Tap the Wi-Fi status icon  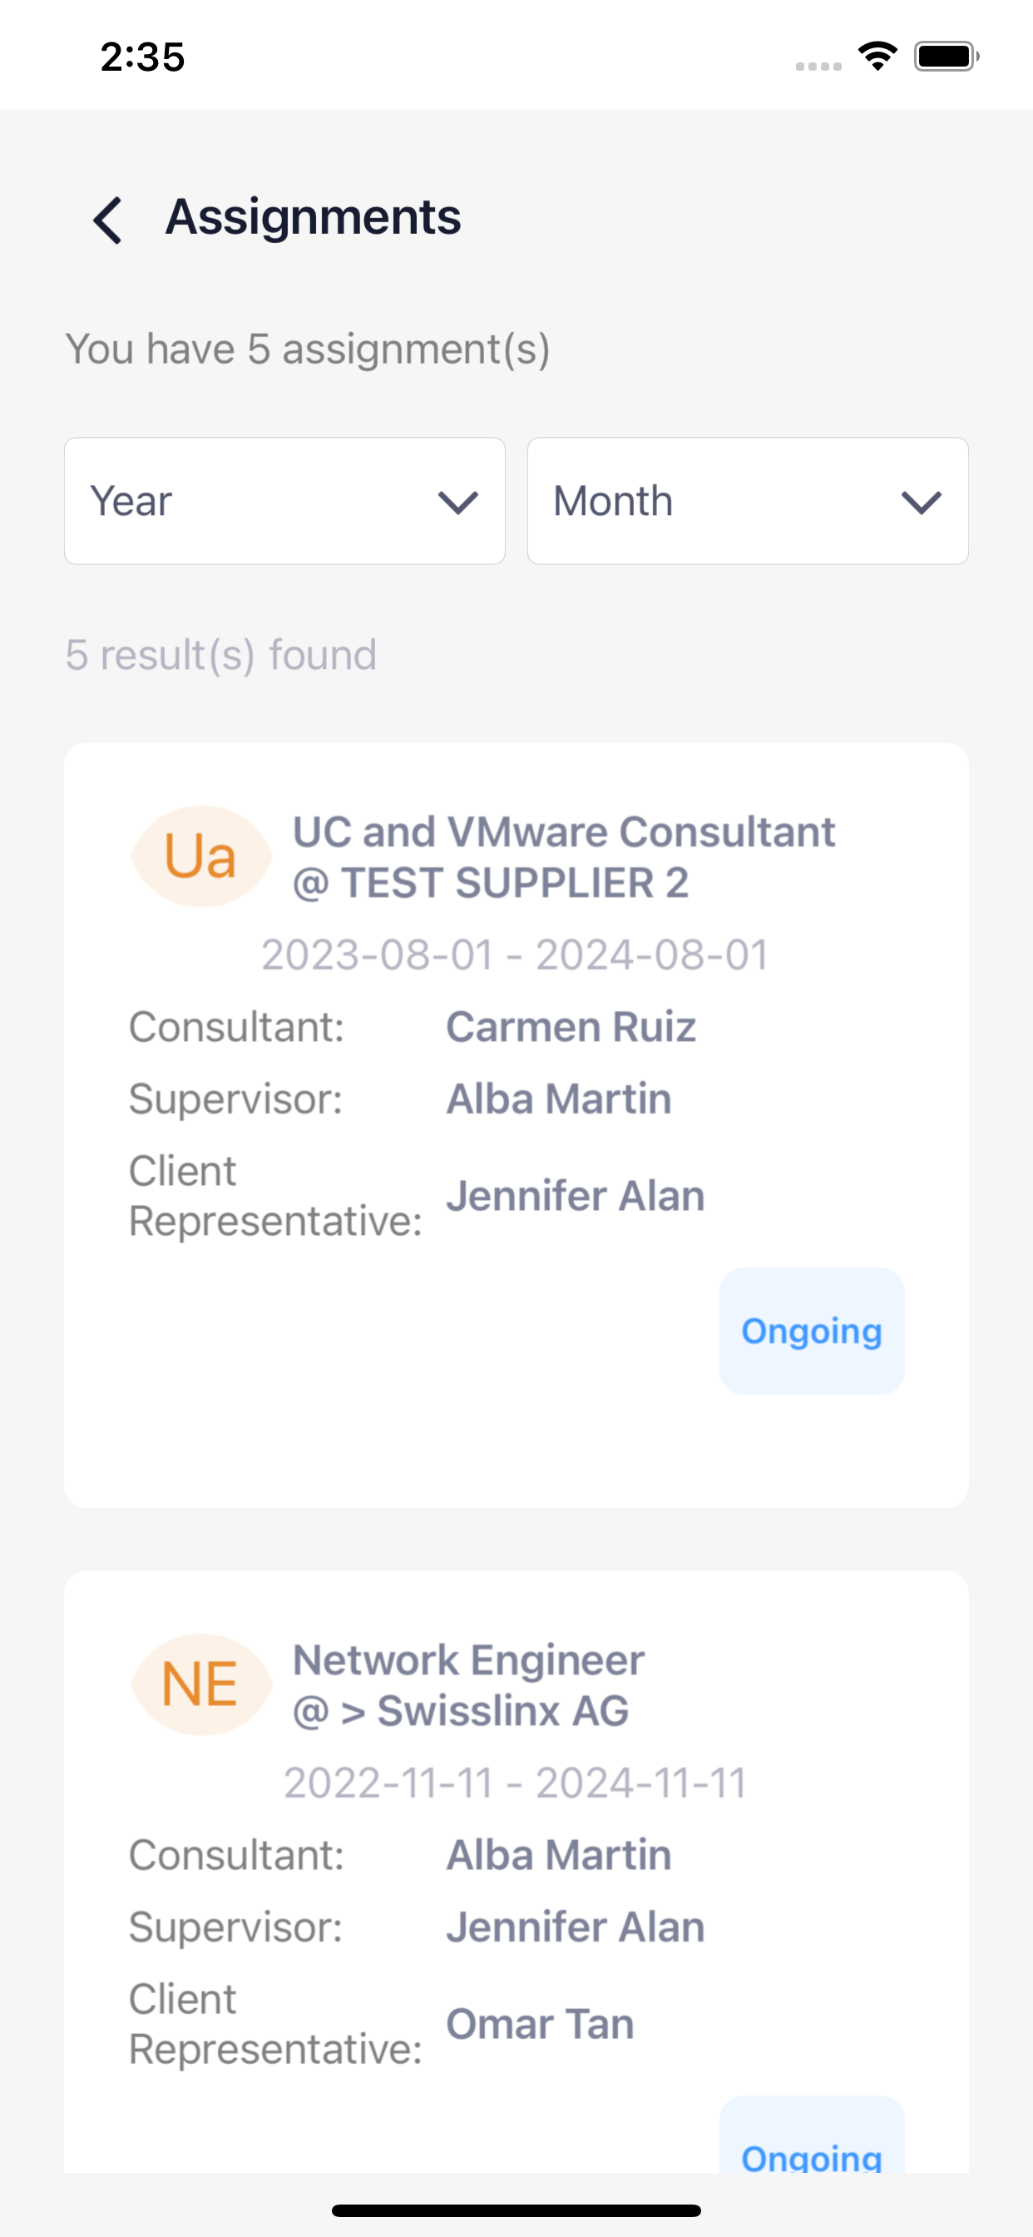coord(877,57)
